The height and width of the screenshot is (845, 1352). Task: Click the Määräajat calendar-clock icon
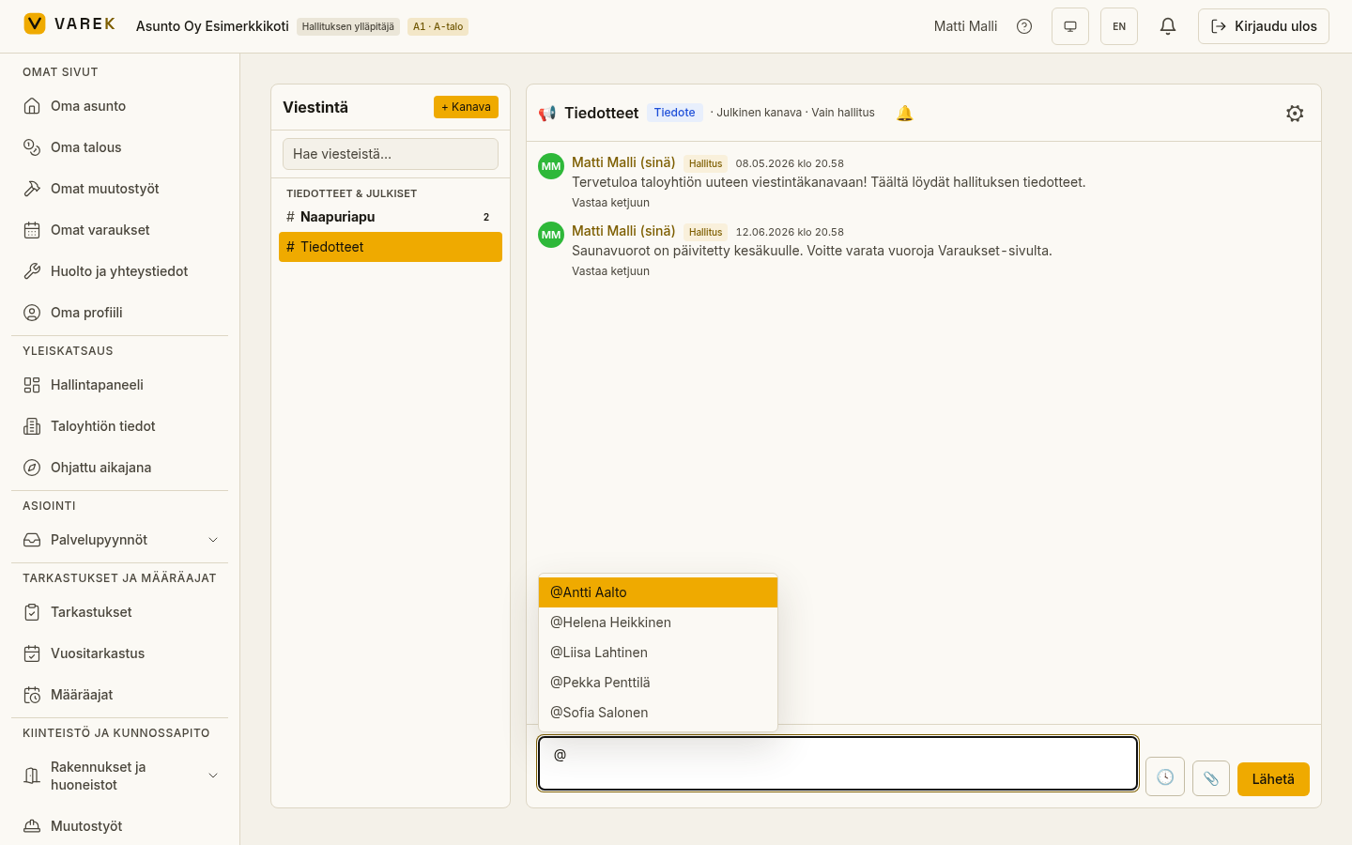pos(32,695)
